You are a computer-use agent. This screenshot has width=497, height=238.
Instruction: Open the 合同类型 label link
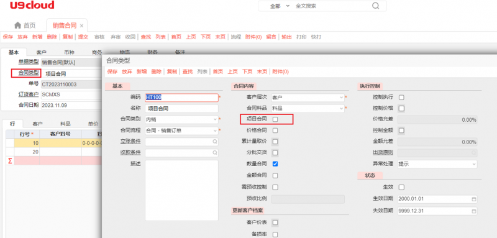[x=29, y=73]
